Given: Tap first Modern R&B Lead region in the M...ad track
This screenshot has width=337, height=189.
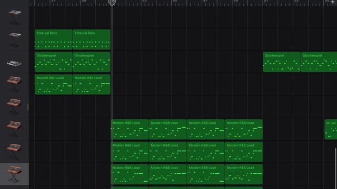Looking at the screenshot, I should pos(130,130).
